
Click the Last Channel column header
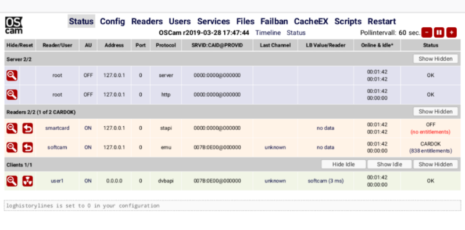(x=275, y=45)
